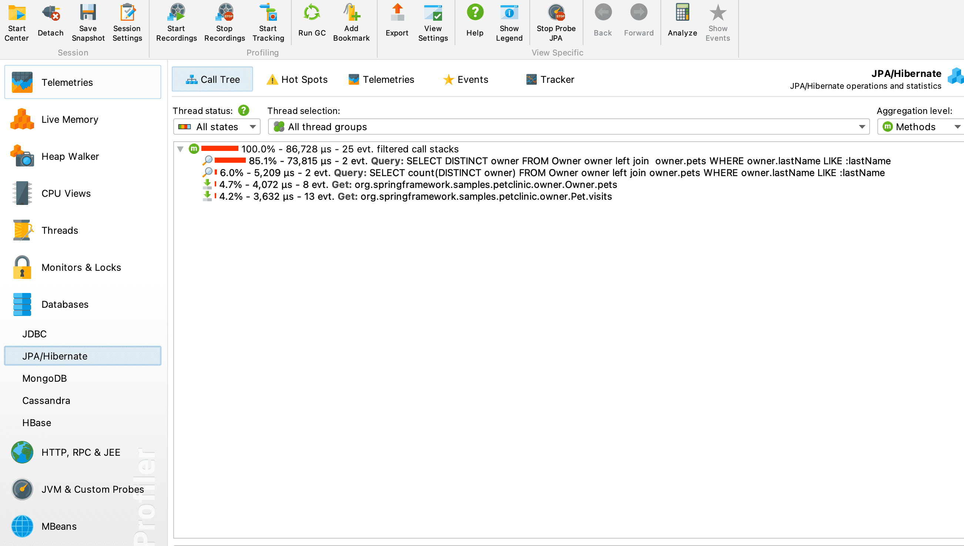Open the All thread groups dropdown
964x546 pixels.
tap(568, 127)
